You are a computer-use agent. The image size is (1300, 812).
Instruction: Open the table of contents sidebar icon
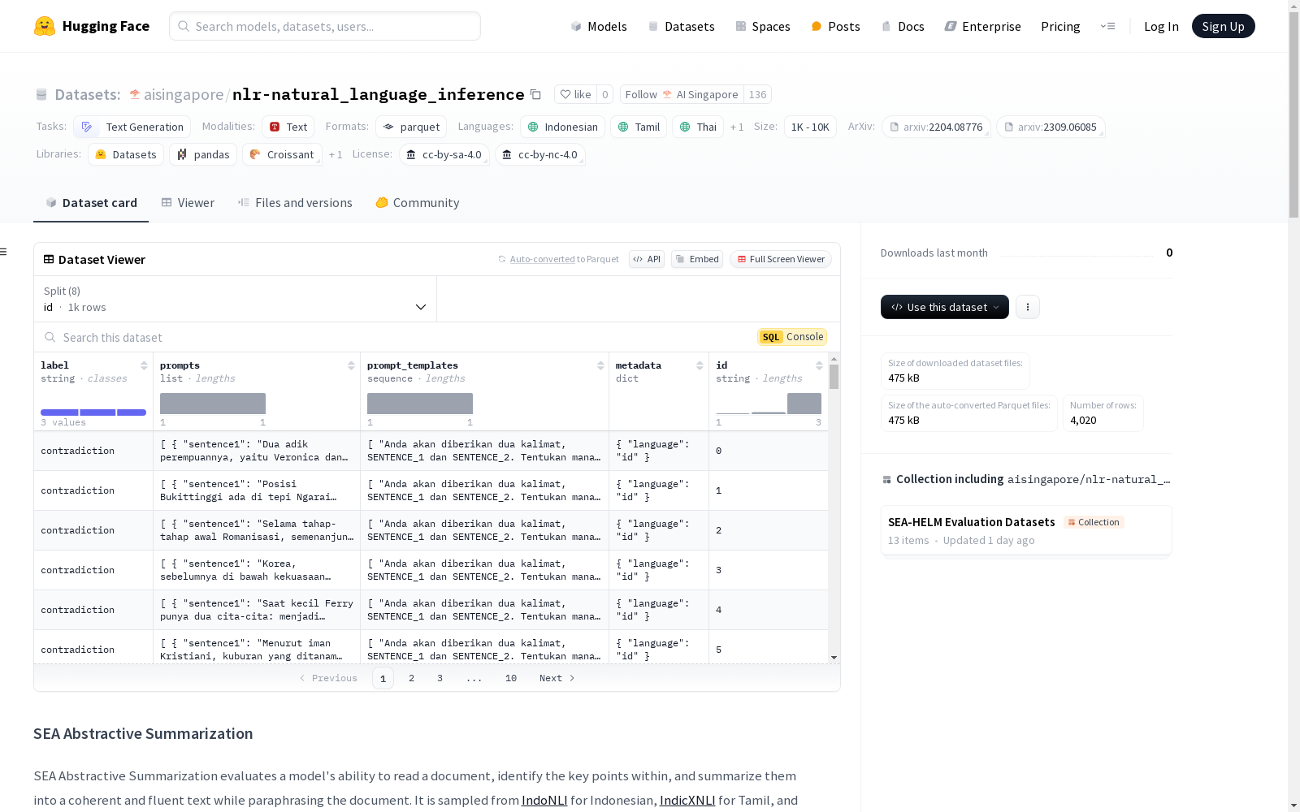[3, 252]
